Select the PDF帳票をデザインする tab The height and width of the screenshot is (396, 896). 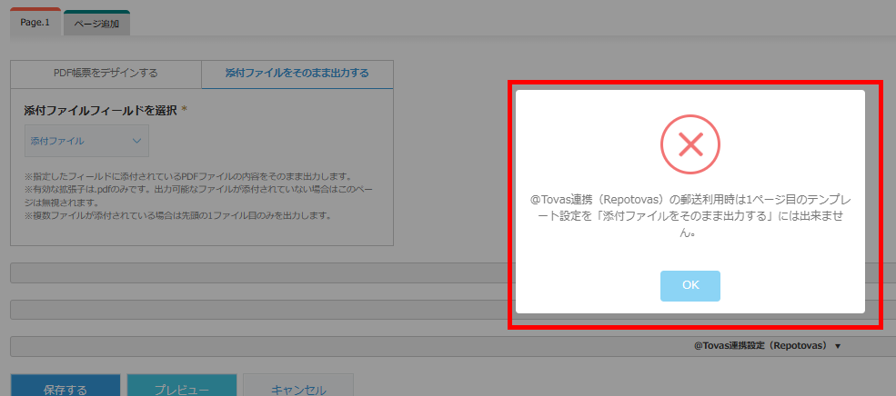[x=106, y=74]
